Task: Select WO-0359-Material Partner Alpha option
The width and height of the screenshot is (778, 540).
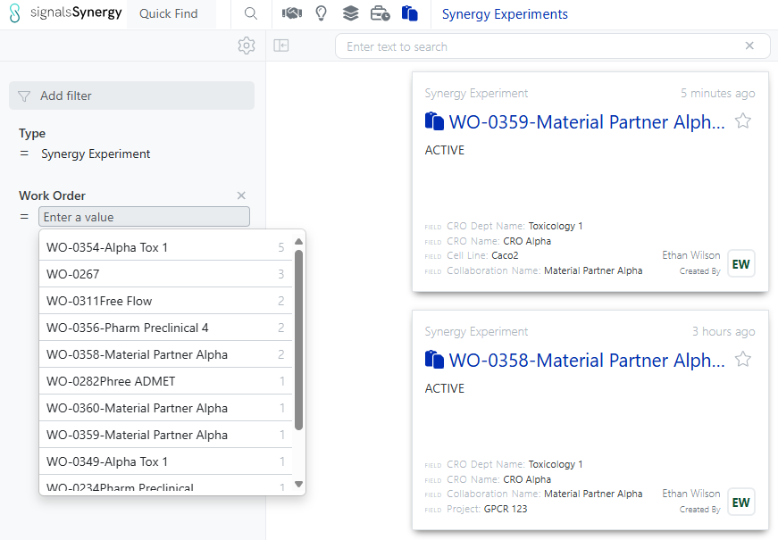Action: [165, 435]
